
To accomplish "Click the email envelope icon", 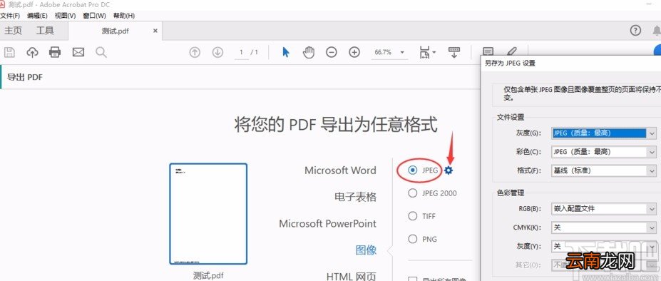I will [x=78, y=52].
